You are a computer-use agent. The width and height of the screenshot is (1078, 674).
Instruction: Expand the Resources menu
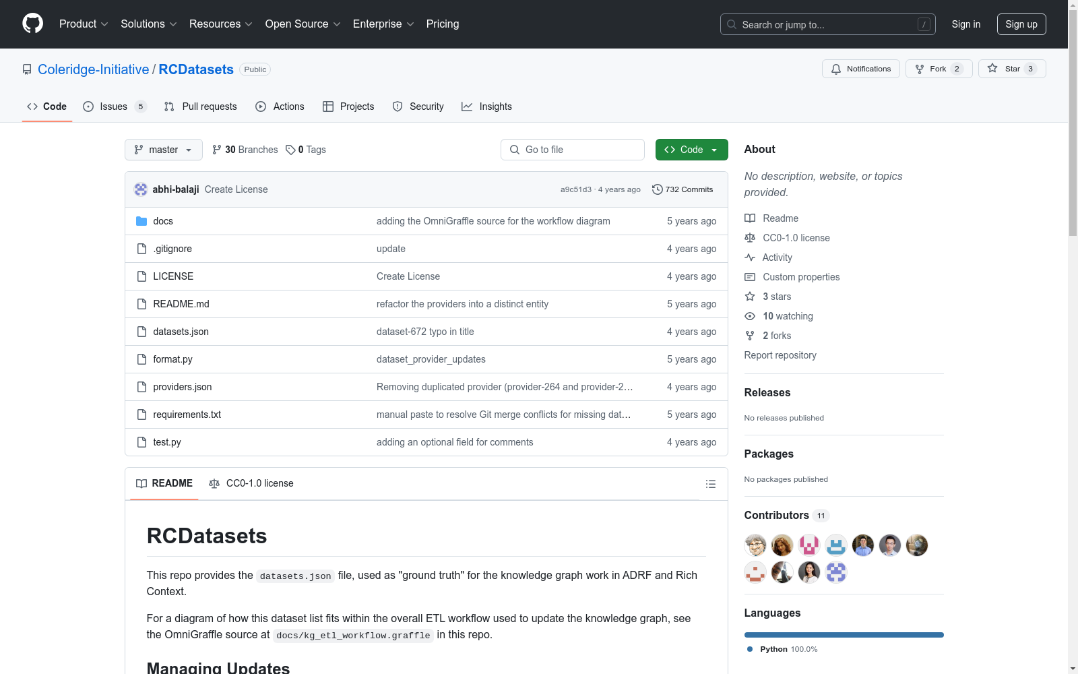[220, 24]
